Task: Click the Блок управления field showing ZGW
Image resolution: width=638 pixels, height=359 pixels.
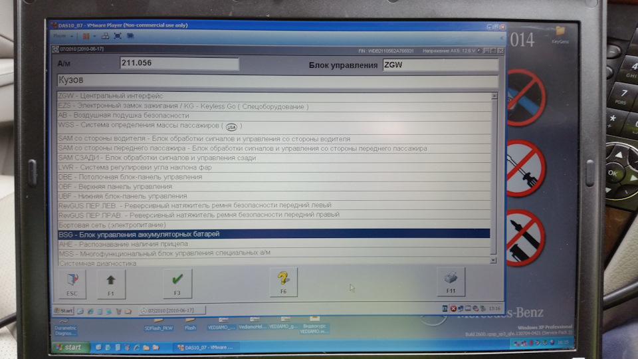Action: pyautogui.click(x=440, y=65)
